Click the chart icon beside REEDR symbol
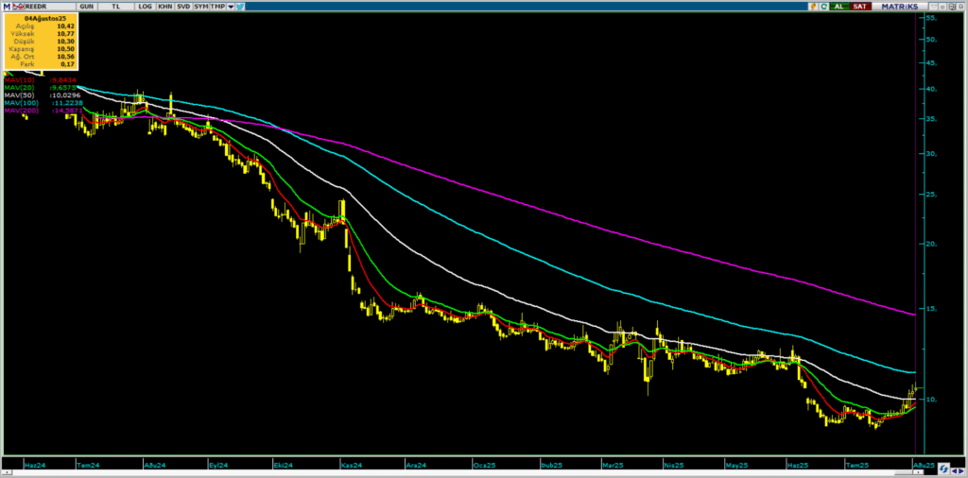This screenshot has width=968, height=478. [18, 7]
